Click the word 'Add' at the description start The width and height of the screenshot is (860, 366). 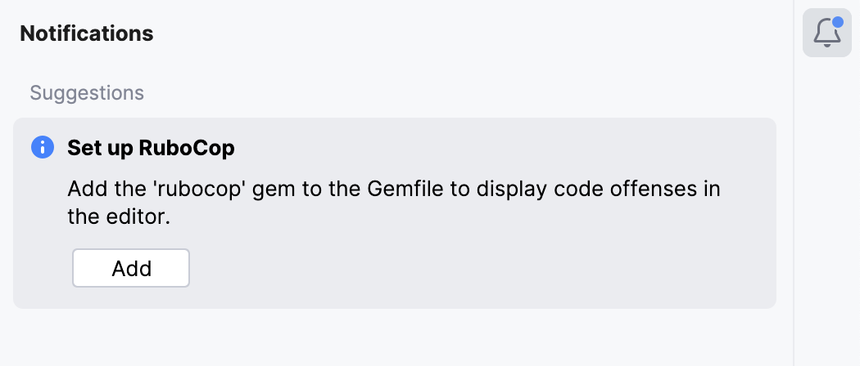pyautogui.click(x=84, y=190)
